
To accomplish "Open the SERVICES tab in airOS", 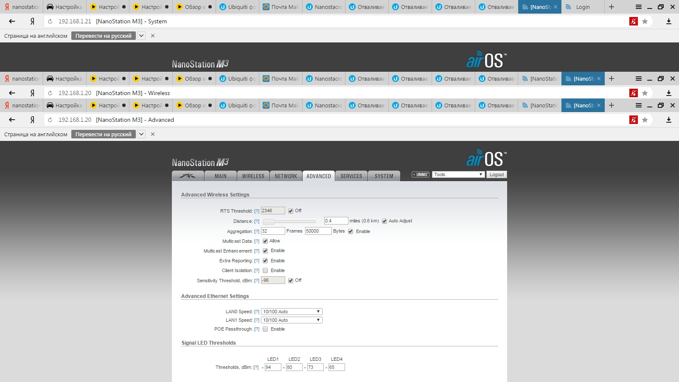I will (x=351, y=176).
